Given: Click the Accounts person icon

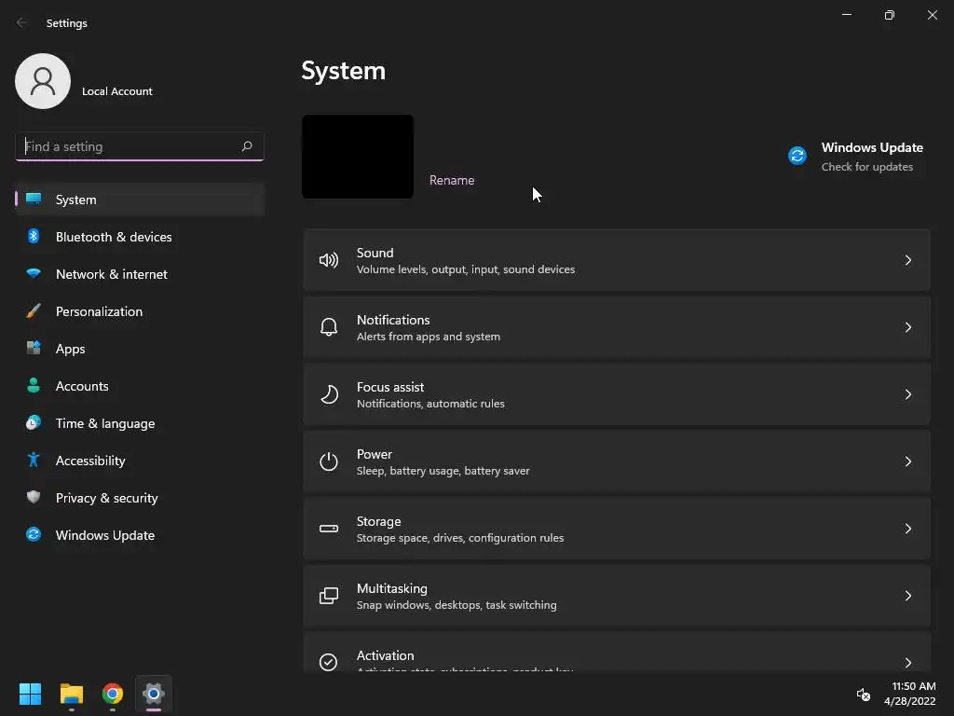Looking at the screenshot, I should (34, 385).
